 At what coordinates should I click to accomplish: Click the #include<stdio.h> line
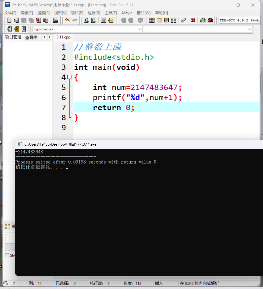(114, 57)
